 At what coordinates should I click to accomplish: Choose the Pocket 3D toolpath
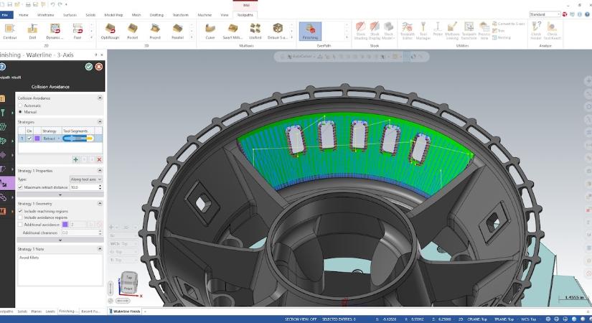(x=133, y=29)
